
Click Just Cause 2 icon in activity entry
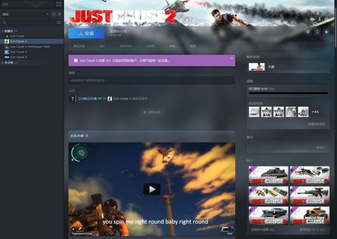click(110, 99)
